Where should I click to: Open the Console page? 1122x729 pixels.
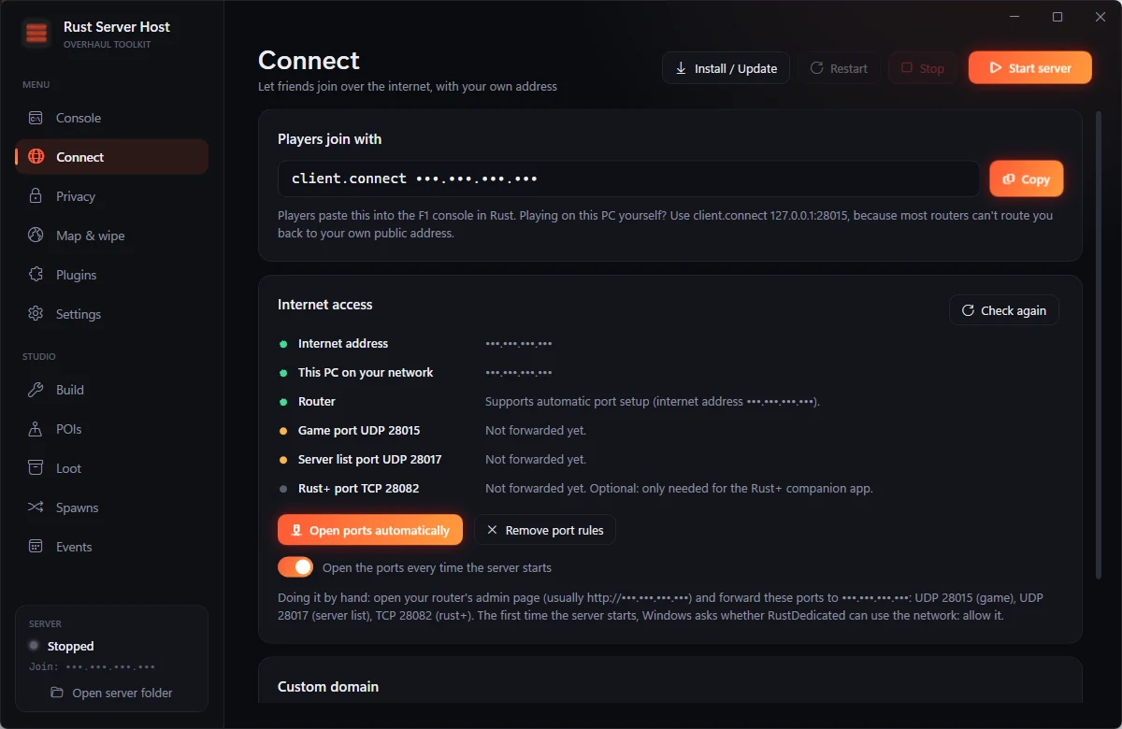click(x=111, y=118)
